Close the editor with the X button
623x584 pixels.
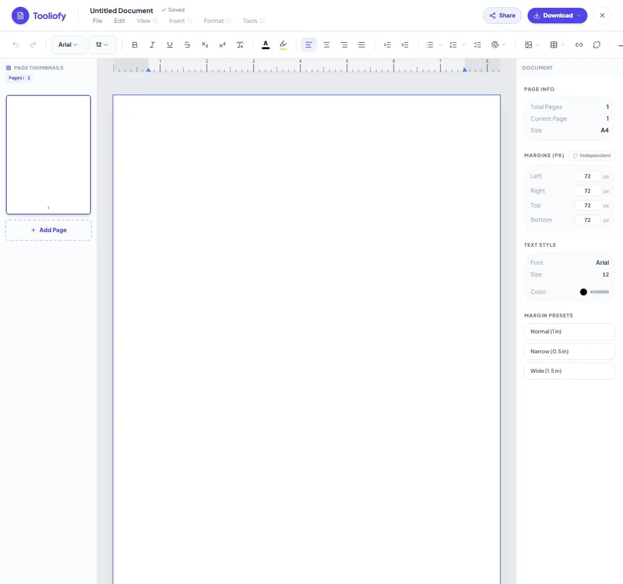pos(602,16)
